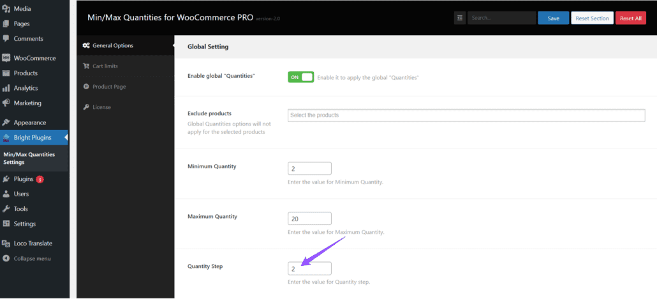Click the Plugins plug icon
Image resolution: width=657 pixels, height=299 pixels.
pos(6,179)
